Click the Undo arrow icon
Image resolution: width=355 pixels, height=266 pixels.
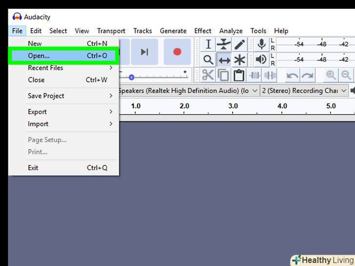point(292,76)
